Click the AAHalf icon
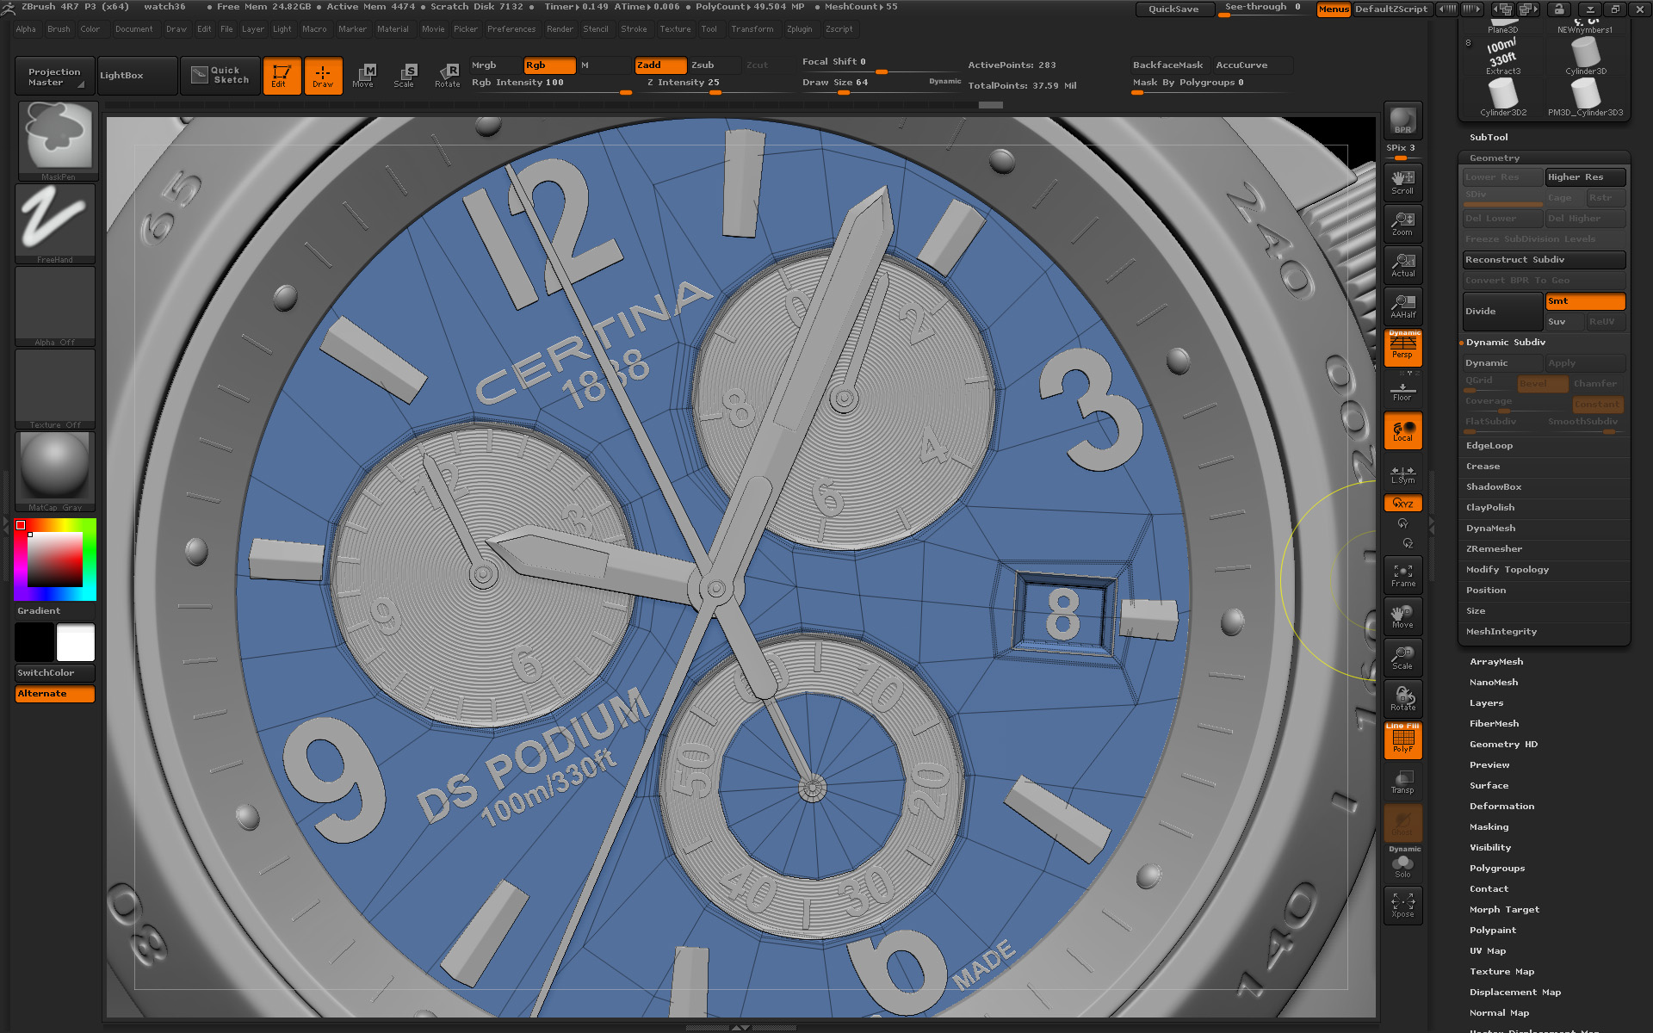Screen dimensions: 1653x1033 pyautogui.click(x=1402, y=306)
